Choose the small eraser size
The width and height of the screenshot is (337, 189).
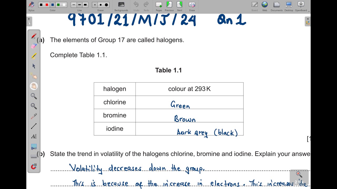[95, 5]
